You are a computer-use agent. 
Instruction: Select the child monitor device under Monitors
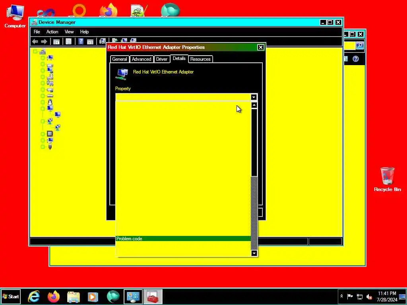tap(58, 115)
